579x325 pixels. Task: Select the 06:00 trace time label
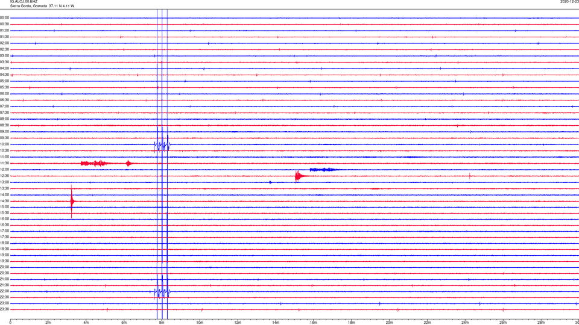[5, 94]
